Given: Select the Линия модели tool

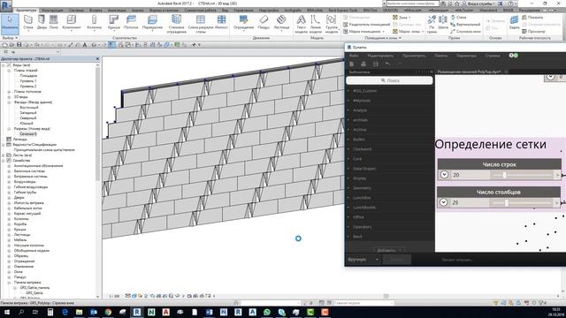Looking at the screenshot, I should coord(316,24).
